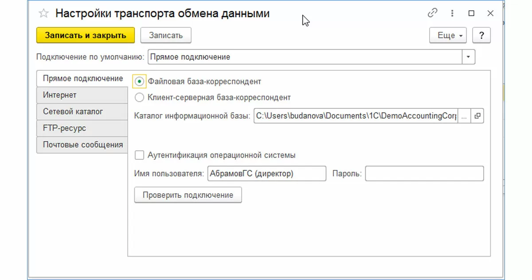This screenshot has width=532, height=280.
Task: Add this window to favorites via star icon
Action: (43, 13)
